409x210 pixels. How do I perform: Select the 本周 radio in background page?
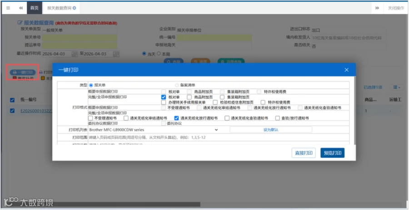coord(158,54)
